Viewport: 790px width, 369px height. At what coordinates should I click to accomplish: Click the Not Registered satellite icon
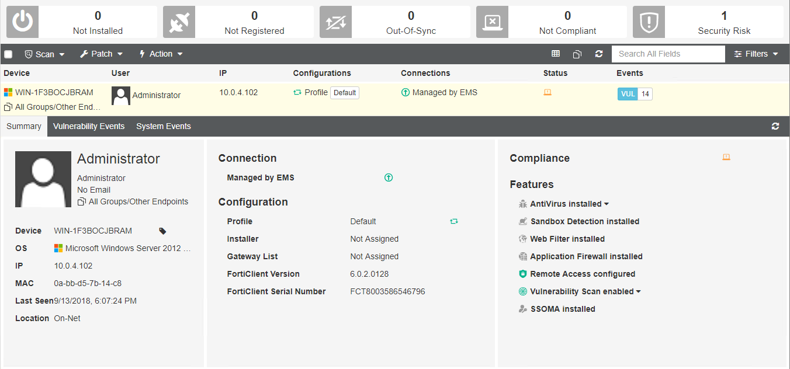click(179, 22)
